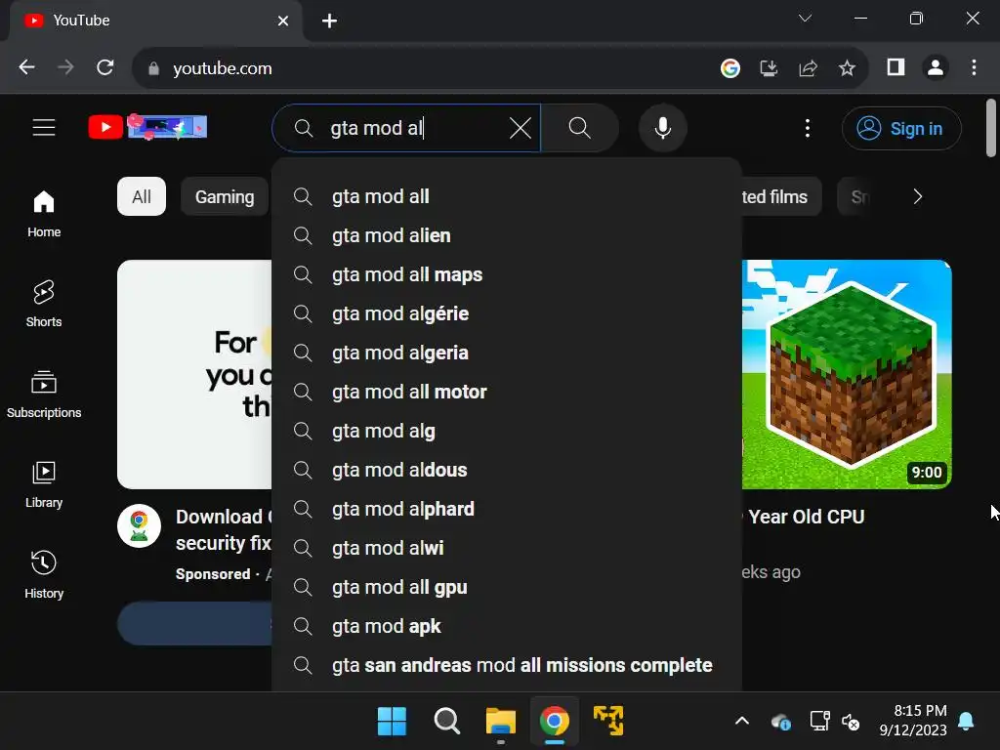Select the chip ending in 'ted films'
Image resolution: width=1000 pixels, height=750 pixels.
(x=781, y=196)
